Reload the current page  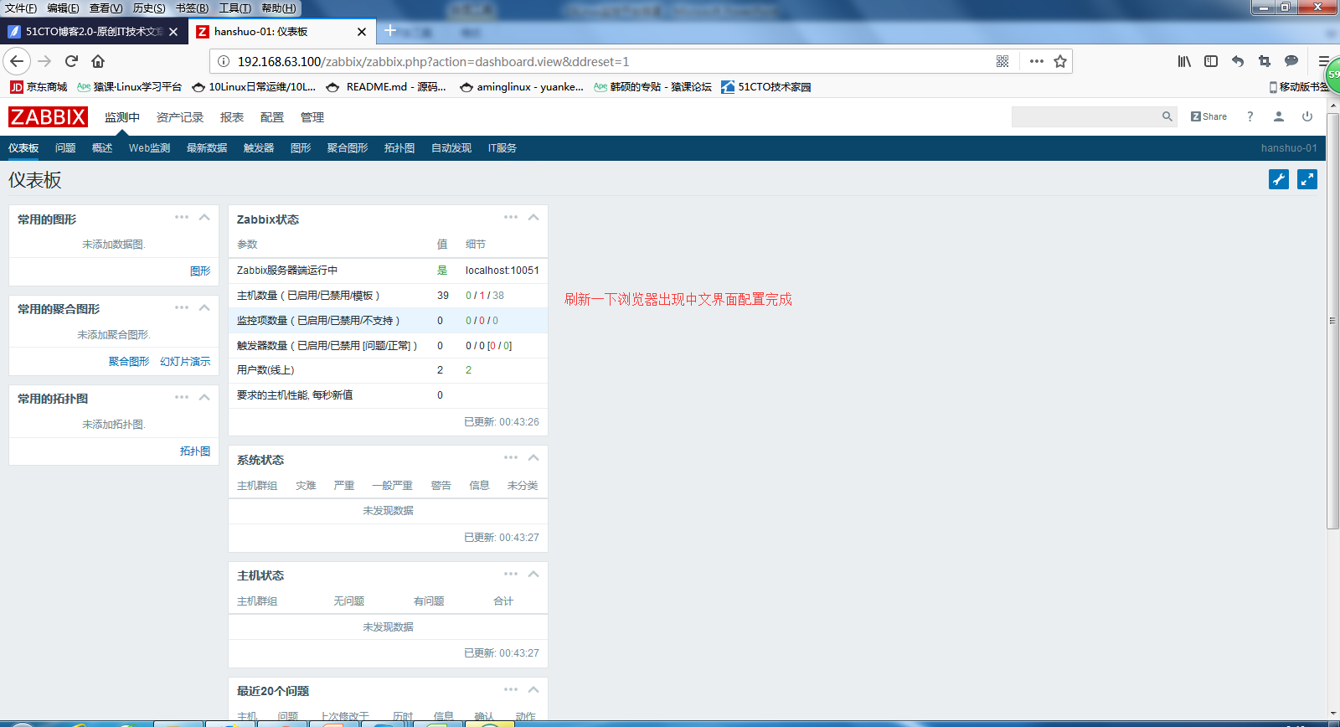(71, 61)
